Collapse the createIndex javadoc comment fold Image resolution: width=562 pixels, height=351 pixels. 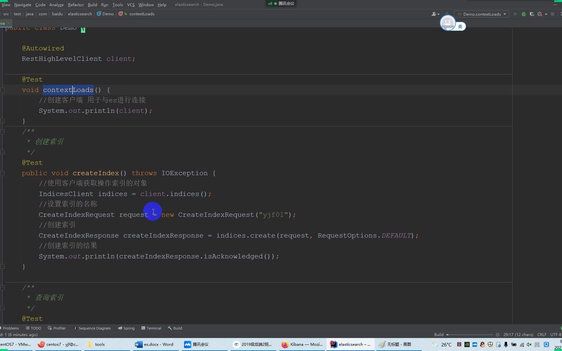coord(3,132)
